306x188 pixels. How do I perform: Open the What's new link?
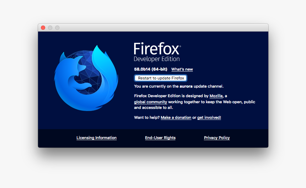coord(182,70)
